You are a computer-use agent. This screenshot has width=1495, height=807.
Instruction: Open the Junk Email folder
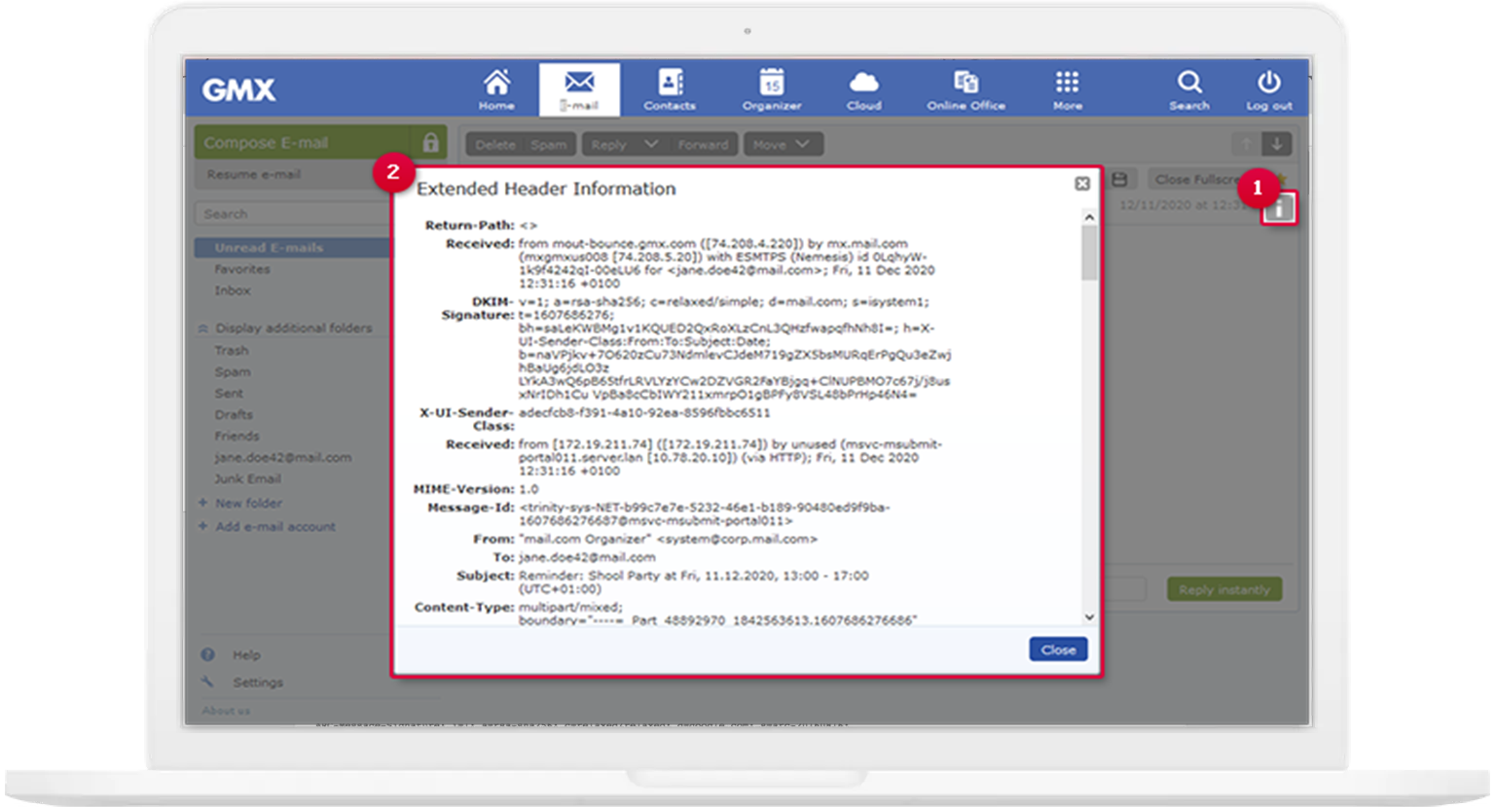click(x=247, y=478)
